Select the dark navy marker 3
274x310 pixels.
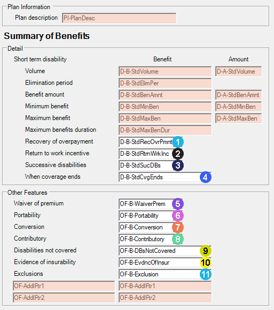178,165
